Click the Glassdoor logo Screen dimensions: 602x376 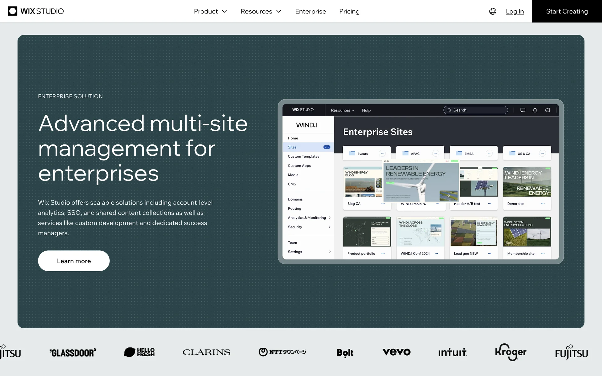click(73, 352)
